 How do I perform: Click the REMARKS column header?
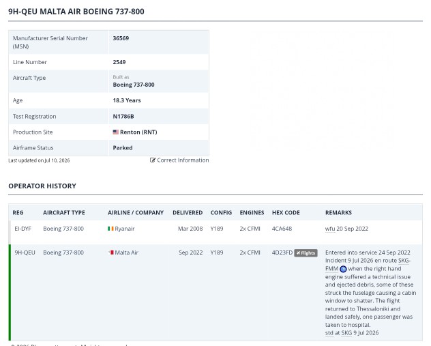pos(338,213)
